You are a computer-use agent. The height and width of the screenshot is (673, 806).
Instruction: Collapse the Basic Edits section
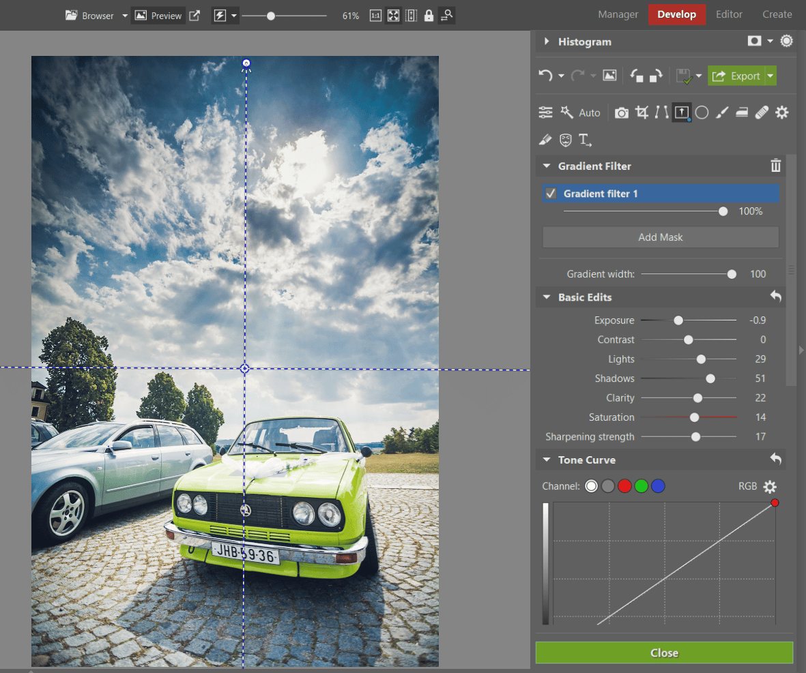click(x=547, y=297)
